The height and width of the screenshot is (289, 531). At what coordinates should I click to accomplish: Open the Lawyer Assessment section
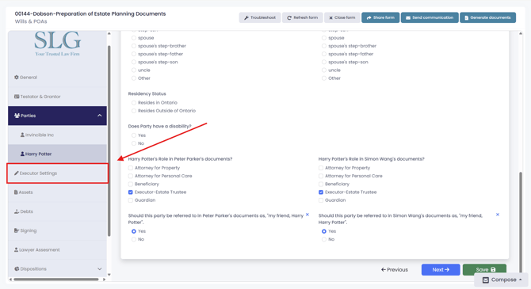coord(57,249)
